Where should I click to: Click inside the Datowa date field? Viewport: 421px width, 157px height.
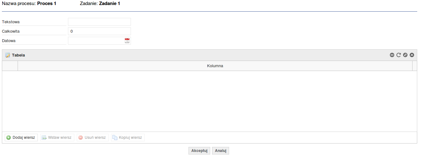click(x=96, y=41)
